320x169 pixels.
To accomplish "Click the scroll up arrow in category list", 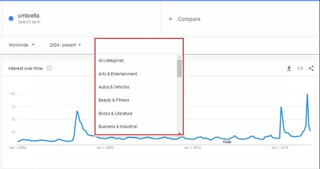I will [x=179, y=58].
